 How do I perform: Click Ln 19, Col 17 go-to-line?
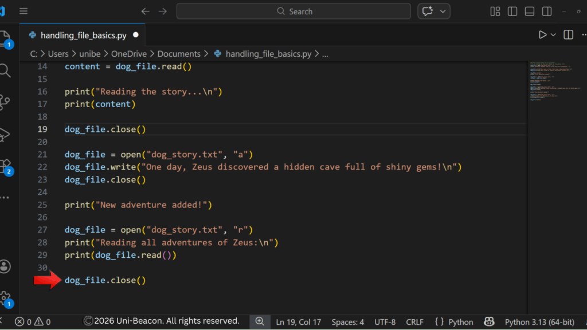tap(298, 322)
